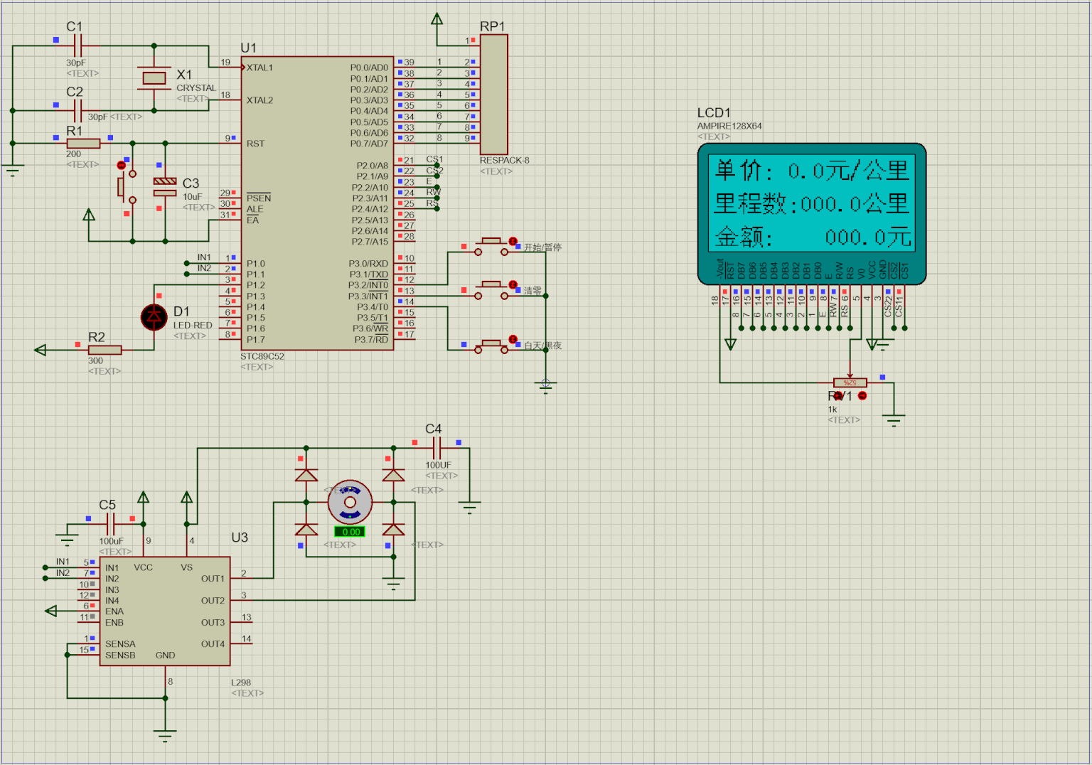Push the 清零 push-button switch
Screen dimensions: 1092x765
coord(491,289)
